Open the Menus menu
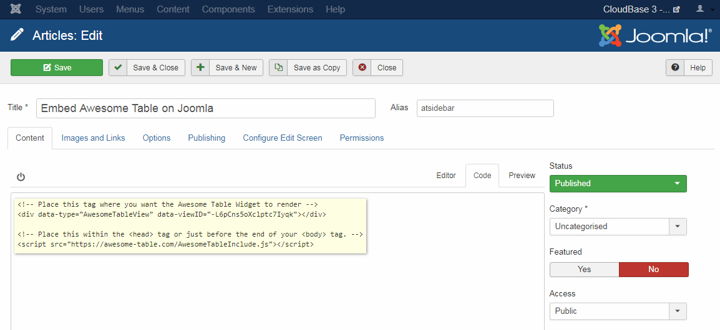Screen dimensions: 720x330 coord(130,9)
